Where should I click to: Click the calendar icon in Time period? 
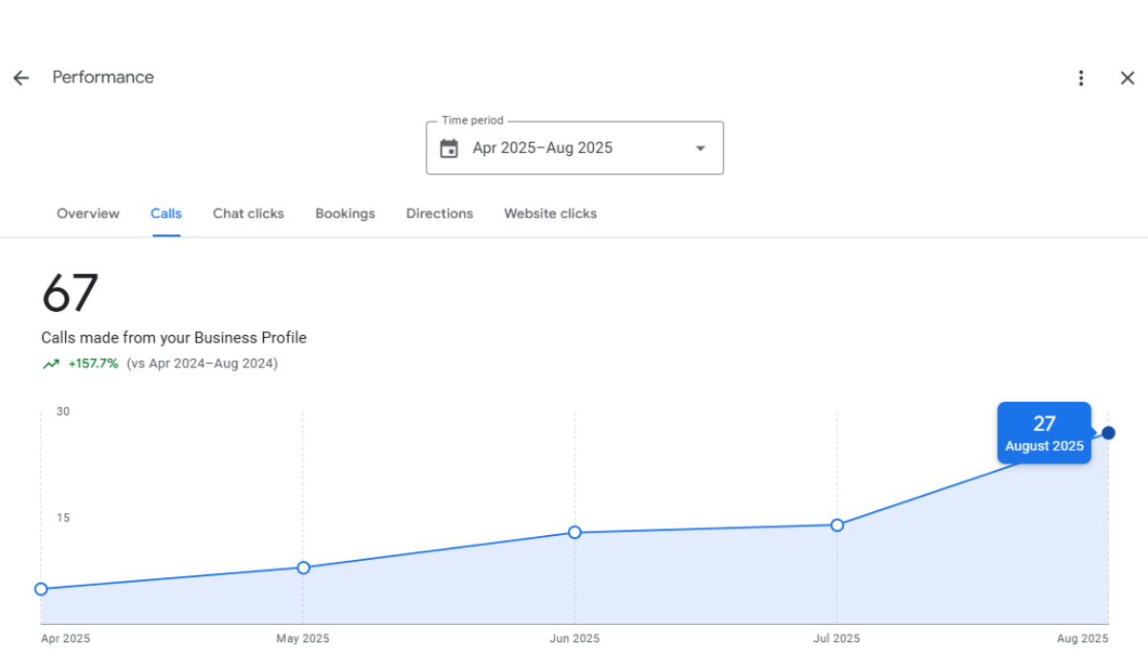[x=449, y=148]
